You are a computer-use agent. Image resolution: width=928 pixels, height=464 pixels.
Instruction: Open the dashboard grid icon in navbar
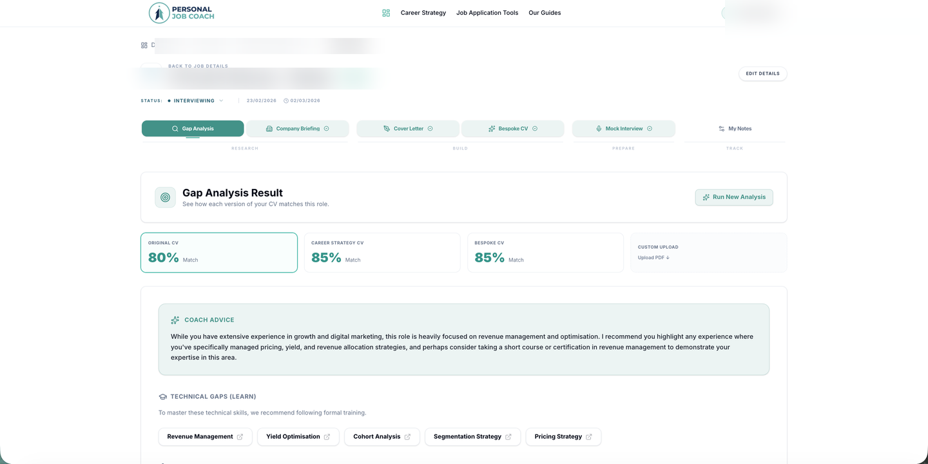coord(386,13)
